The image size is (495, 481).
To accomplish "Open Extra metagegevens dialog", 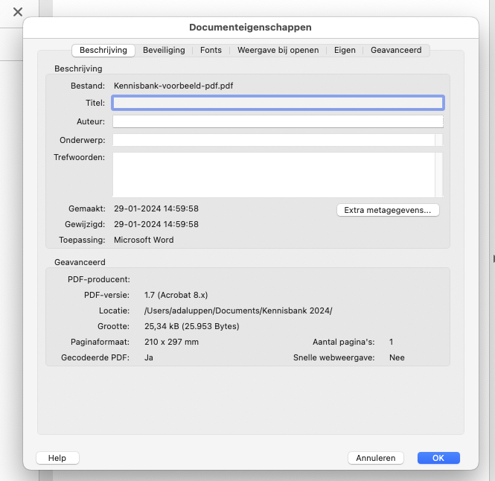I will point(388,210).
